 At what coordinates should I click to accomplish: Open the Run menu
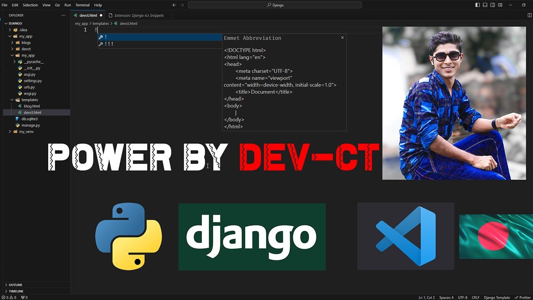[x=67, y=5]
